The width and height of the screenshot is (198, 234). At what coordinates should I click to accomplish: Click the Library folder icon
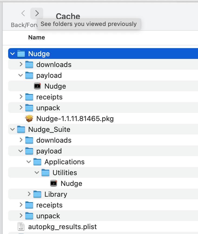[37, 194]
